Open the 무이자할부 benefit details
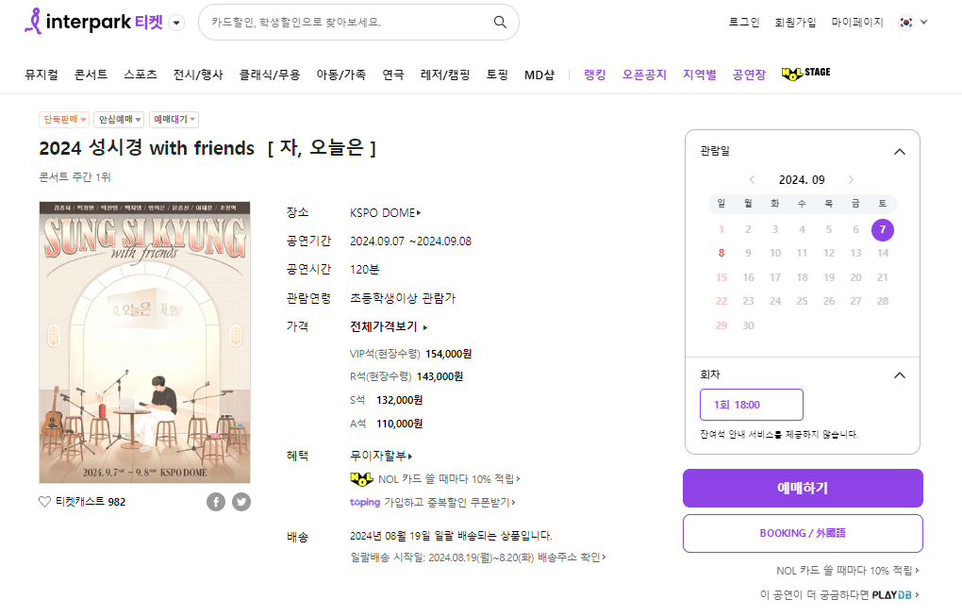Viewport: 962px width, 616px height. (381, 456)
